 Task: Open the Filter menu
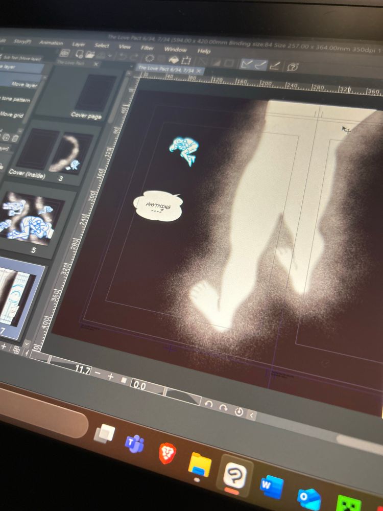tap(147, 48)
